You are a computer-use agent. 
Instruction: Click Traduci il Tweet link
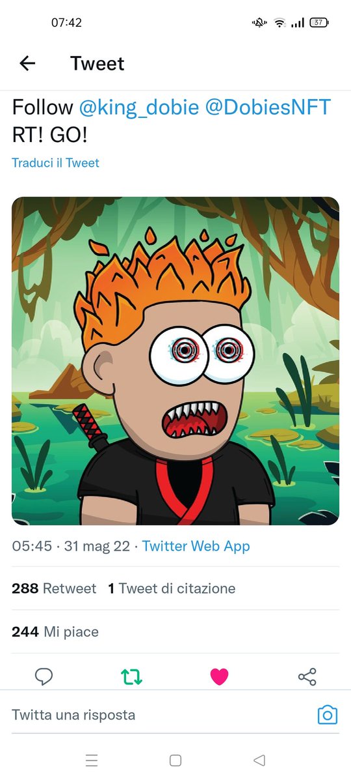point(56,163)
